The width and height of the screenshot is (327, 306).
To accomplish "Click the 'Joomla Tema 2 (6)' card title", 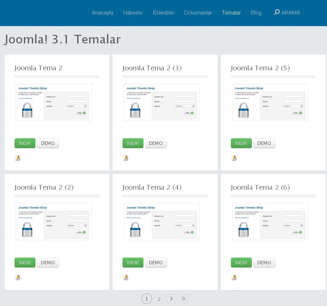I will tap(260, 187).
